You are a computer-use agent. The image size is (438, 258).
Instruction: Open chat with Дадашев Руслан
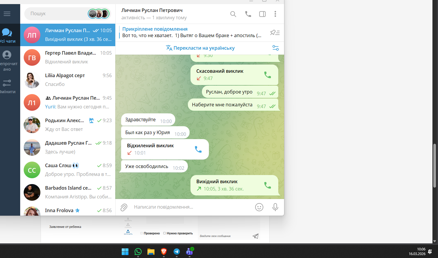coord(68,147)
